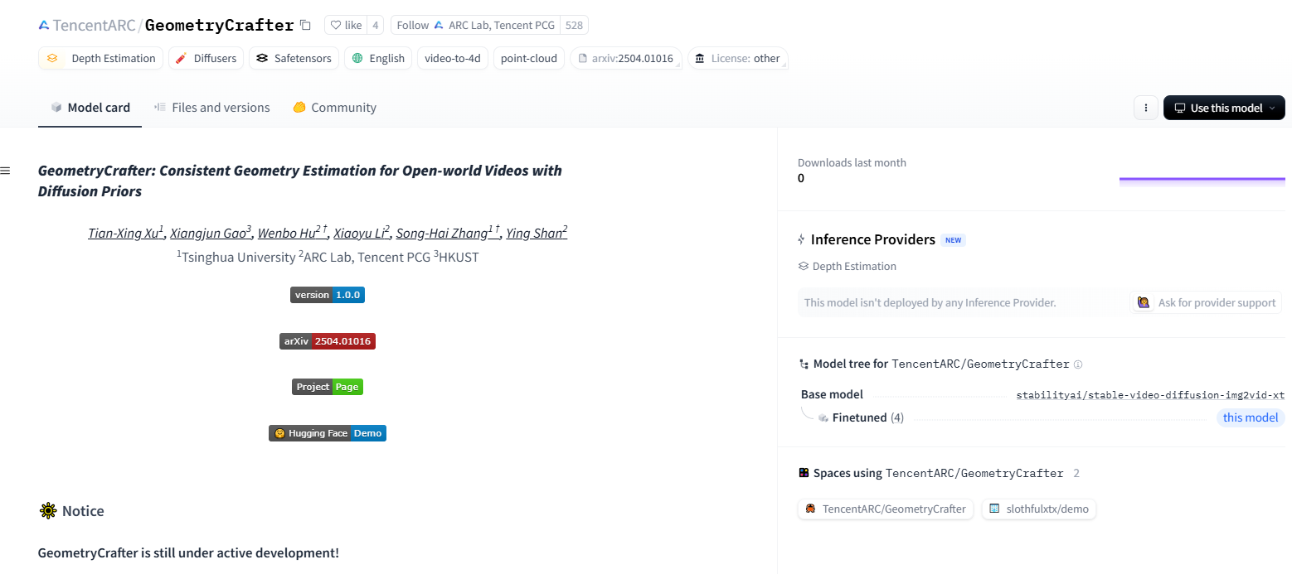
Task: Ask for provider support
Action: click(1206, 302)
